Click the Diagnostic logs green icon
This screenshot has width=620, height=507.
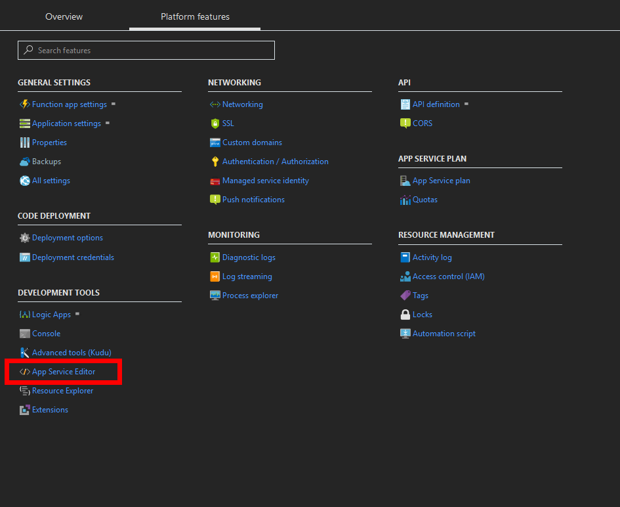[x=215, y=257]
